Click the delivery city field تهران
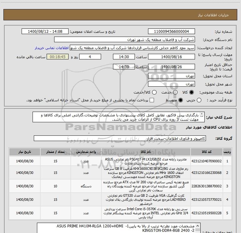 click(172, 84)
